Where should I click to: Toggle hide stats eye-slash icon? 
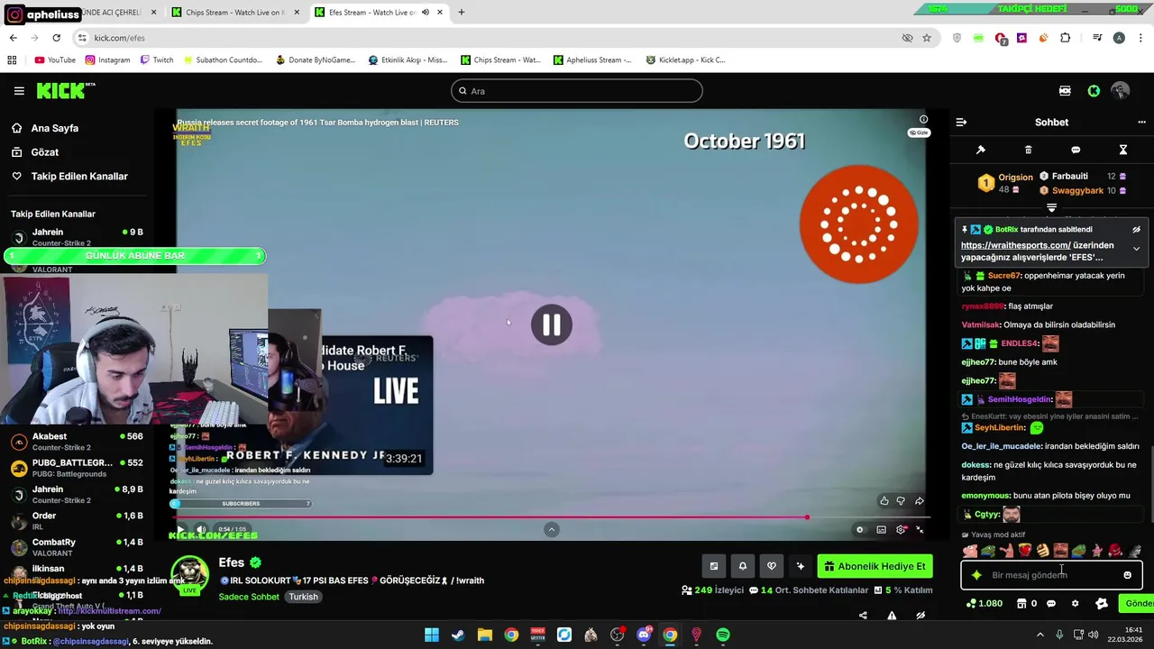[x=920, y=616]
